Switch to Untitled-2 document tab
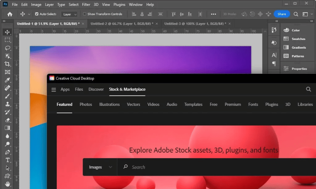 click(x=122, y=24)
